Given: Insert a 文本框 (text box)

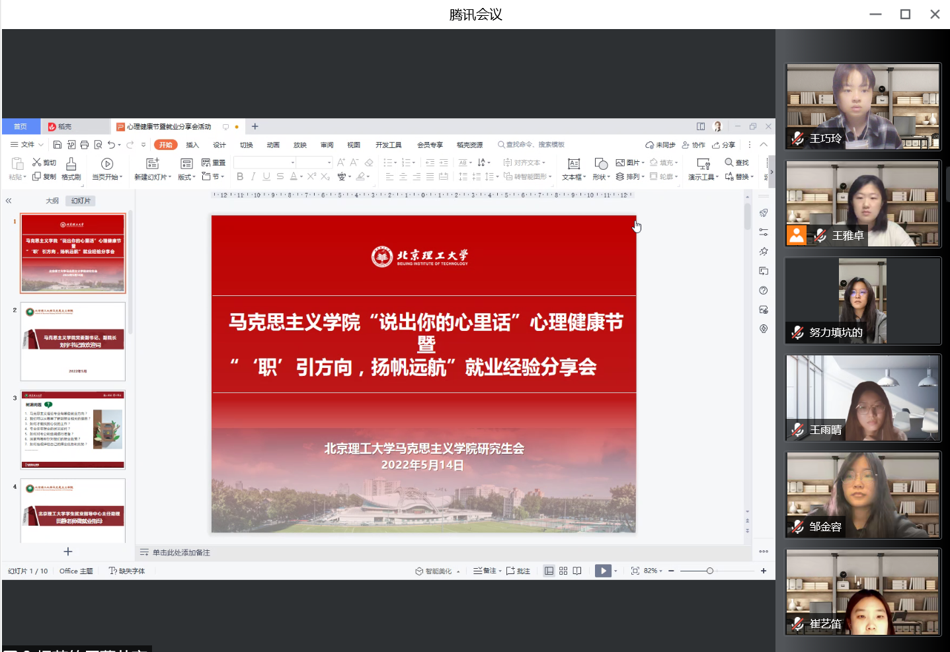Looking at the screenshot, I should 573,164.
